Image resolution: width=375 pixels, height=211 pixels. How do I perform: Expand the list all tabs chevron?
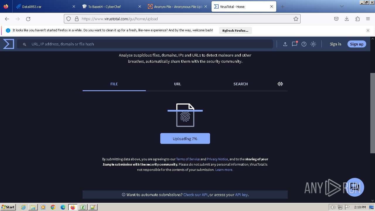click(x=342, y=6)
